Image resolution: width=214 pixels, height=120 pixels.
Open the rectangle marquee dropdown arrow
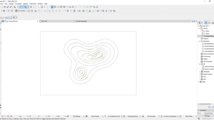point(44,7)
